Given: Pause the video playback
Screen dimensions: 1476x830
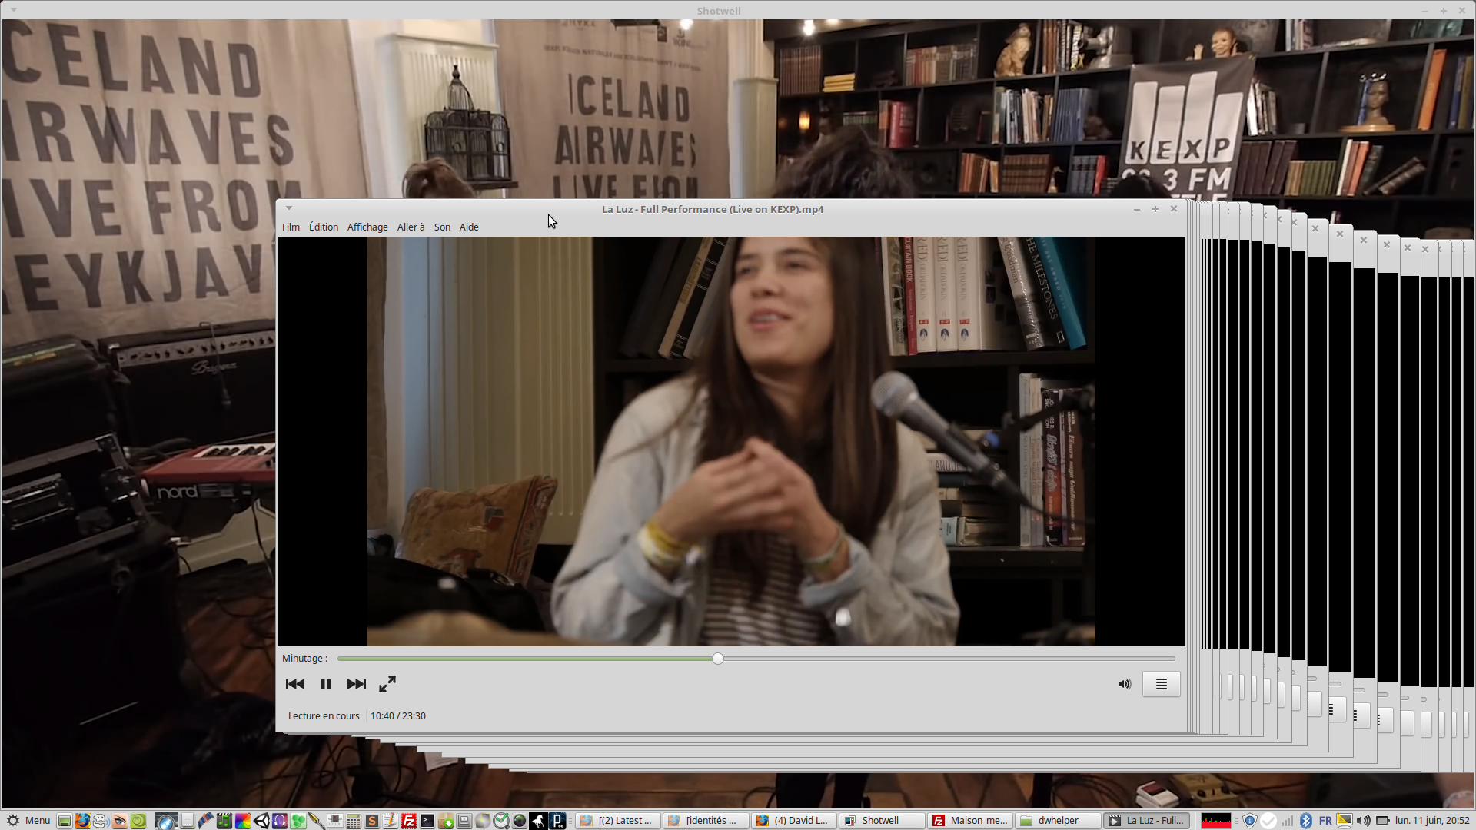Looking at the screenshot, I should (x=326, y=684).
